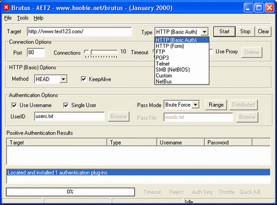Select SMB (NetBIOS) in Type list
The width and height of the screenshot is (277, 205).
pos(182,69)
